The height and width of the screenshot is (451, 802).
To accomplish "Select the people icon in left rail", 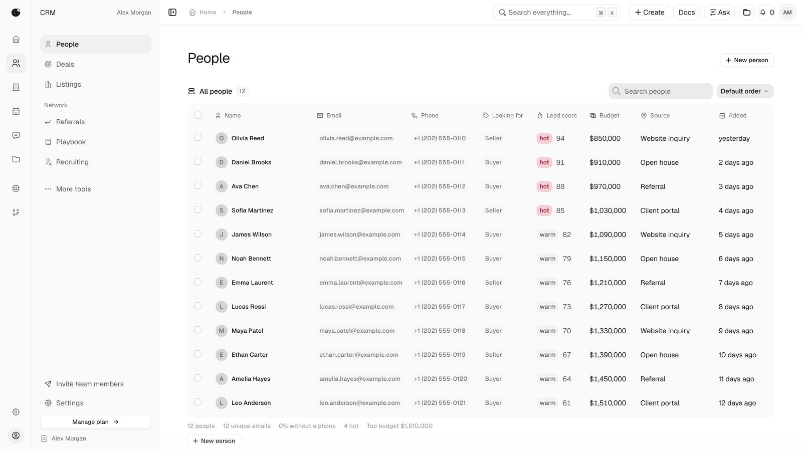I will (16, 63).
